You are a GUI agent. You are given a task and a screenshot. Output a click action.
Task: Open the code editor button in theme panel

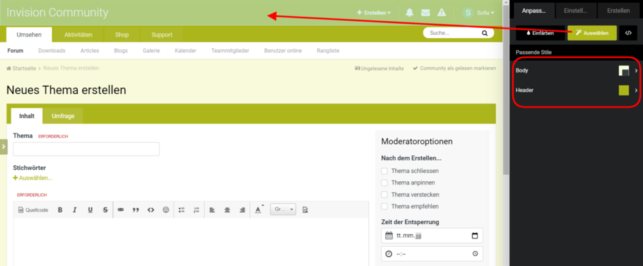tap(628, 33)
